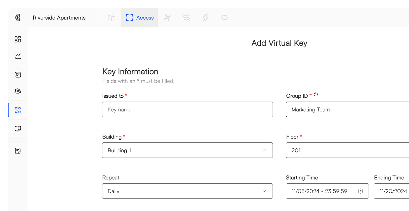This screenshot has height=211, width=409.
Task: Open users group sidebar icon
Action: point(18,91)
